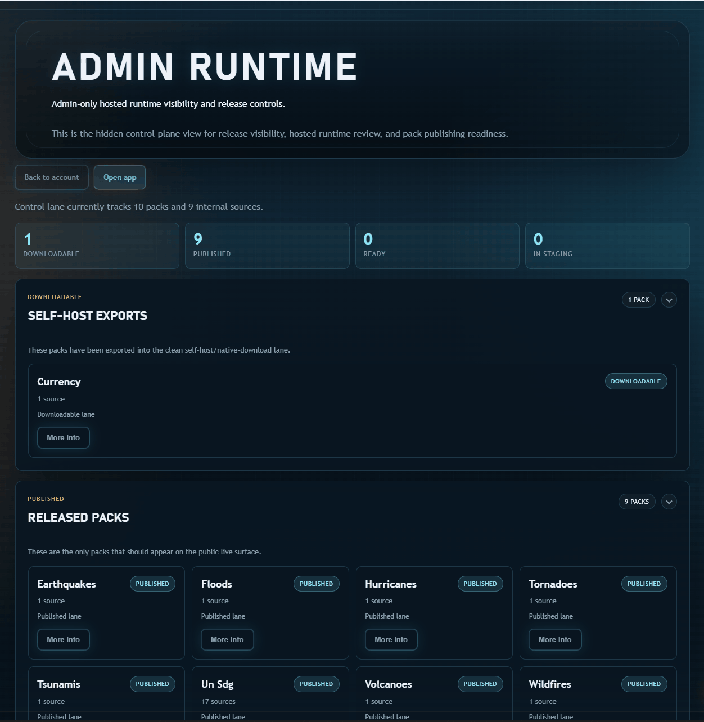View More info for Earthquakes pack
The image size is (704, 722).
click(63, 639)
